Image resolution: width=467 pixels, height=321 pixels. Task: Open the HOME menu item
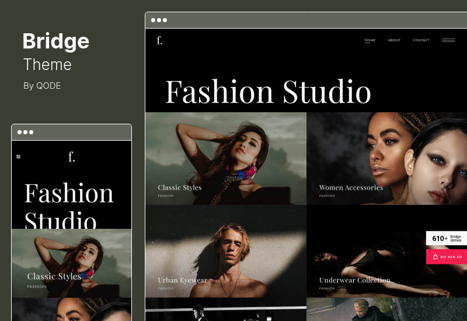[370, 40]
